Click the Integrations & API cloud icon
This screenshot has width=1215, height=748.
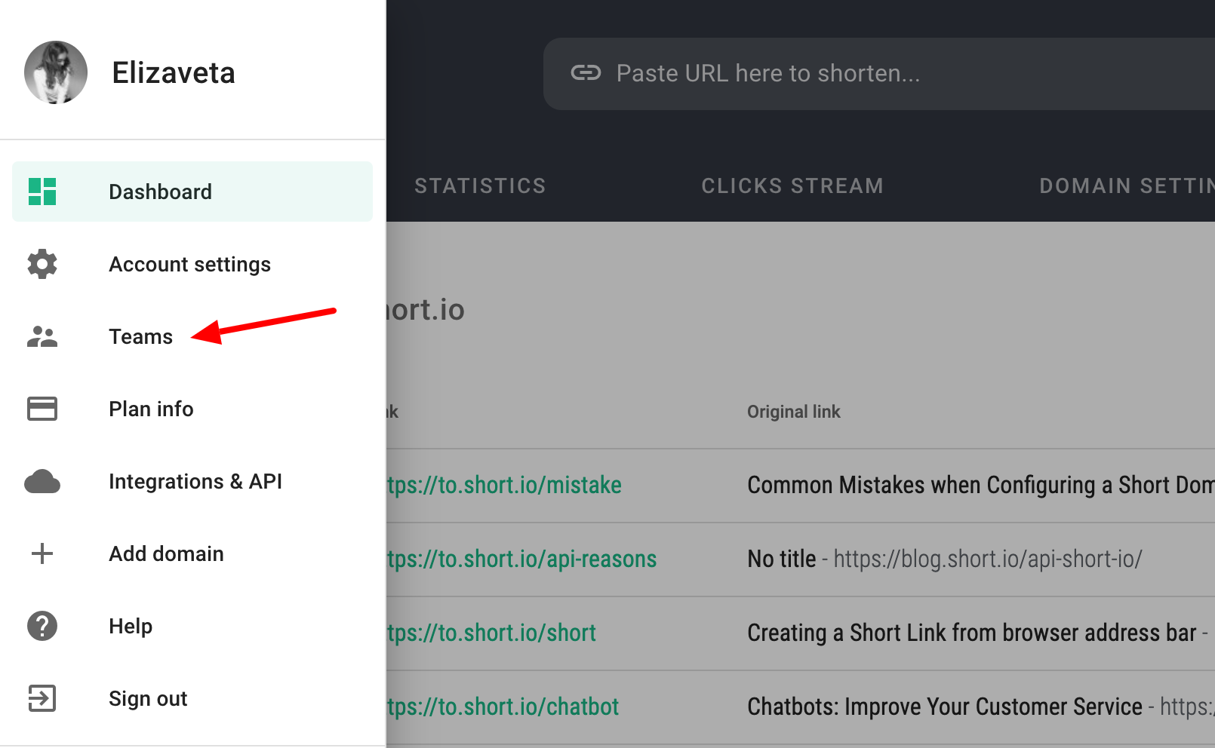[42, 481]
